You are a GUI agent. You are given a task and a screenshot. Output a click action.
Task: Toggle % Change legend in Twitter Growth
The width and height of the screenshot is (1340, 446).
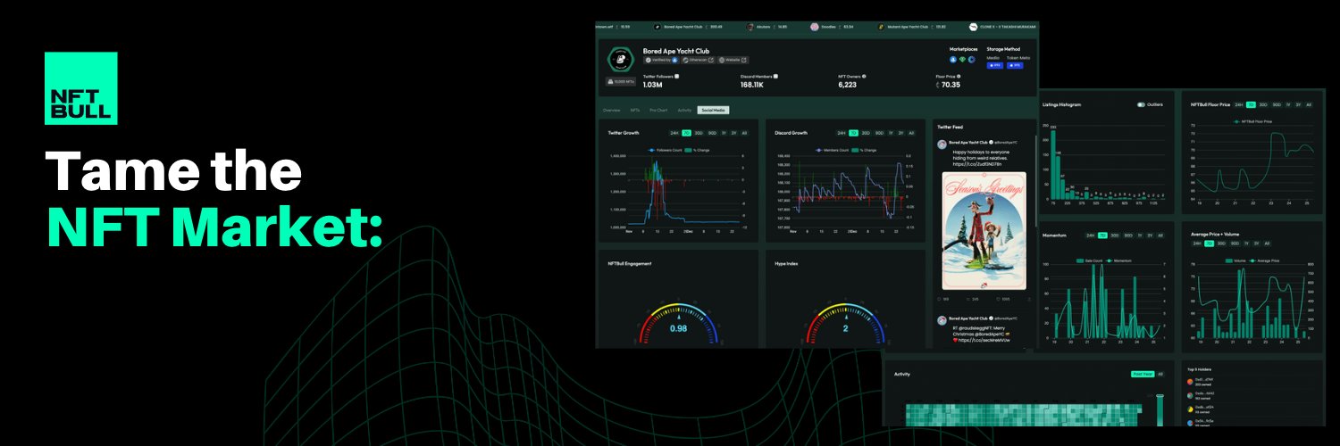[697, 150]
